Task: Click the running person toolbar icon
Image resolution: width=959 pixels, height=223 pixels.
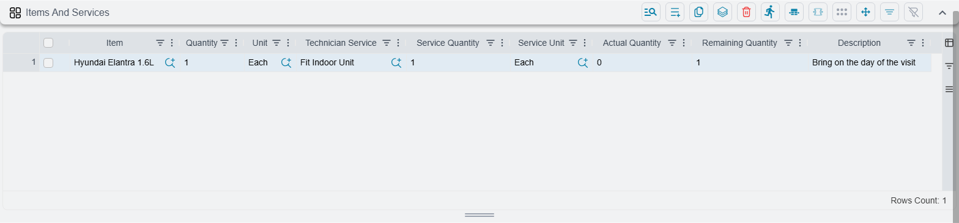Action: pos(770,12)
